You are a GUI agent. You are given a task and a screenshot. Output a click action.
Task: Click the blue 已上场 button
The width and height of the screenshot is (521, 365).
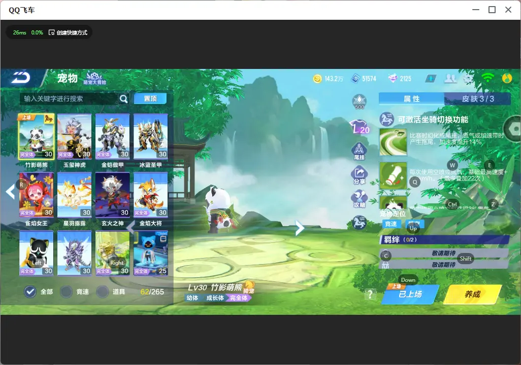pyautogui.click(x=410, y=294)
